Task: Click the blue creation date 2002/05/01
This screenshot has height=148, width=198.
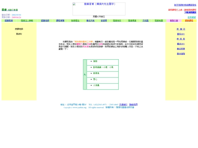Action: tap(16, 15)
